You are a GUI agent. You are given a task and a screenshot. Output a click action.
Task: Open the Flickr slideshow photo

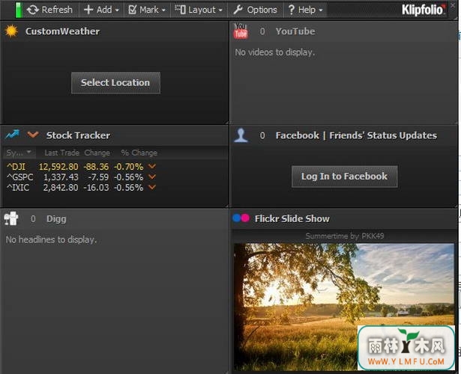tap(344, 307)
